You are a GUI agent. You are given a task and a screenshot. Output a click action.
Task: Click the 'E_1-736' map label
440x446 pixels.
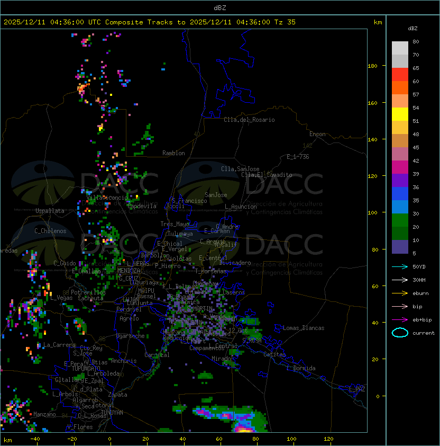click(298, 157)
